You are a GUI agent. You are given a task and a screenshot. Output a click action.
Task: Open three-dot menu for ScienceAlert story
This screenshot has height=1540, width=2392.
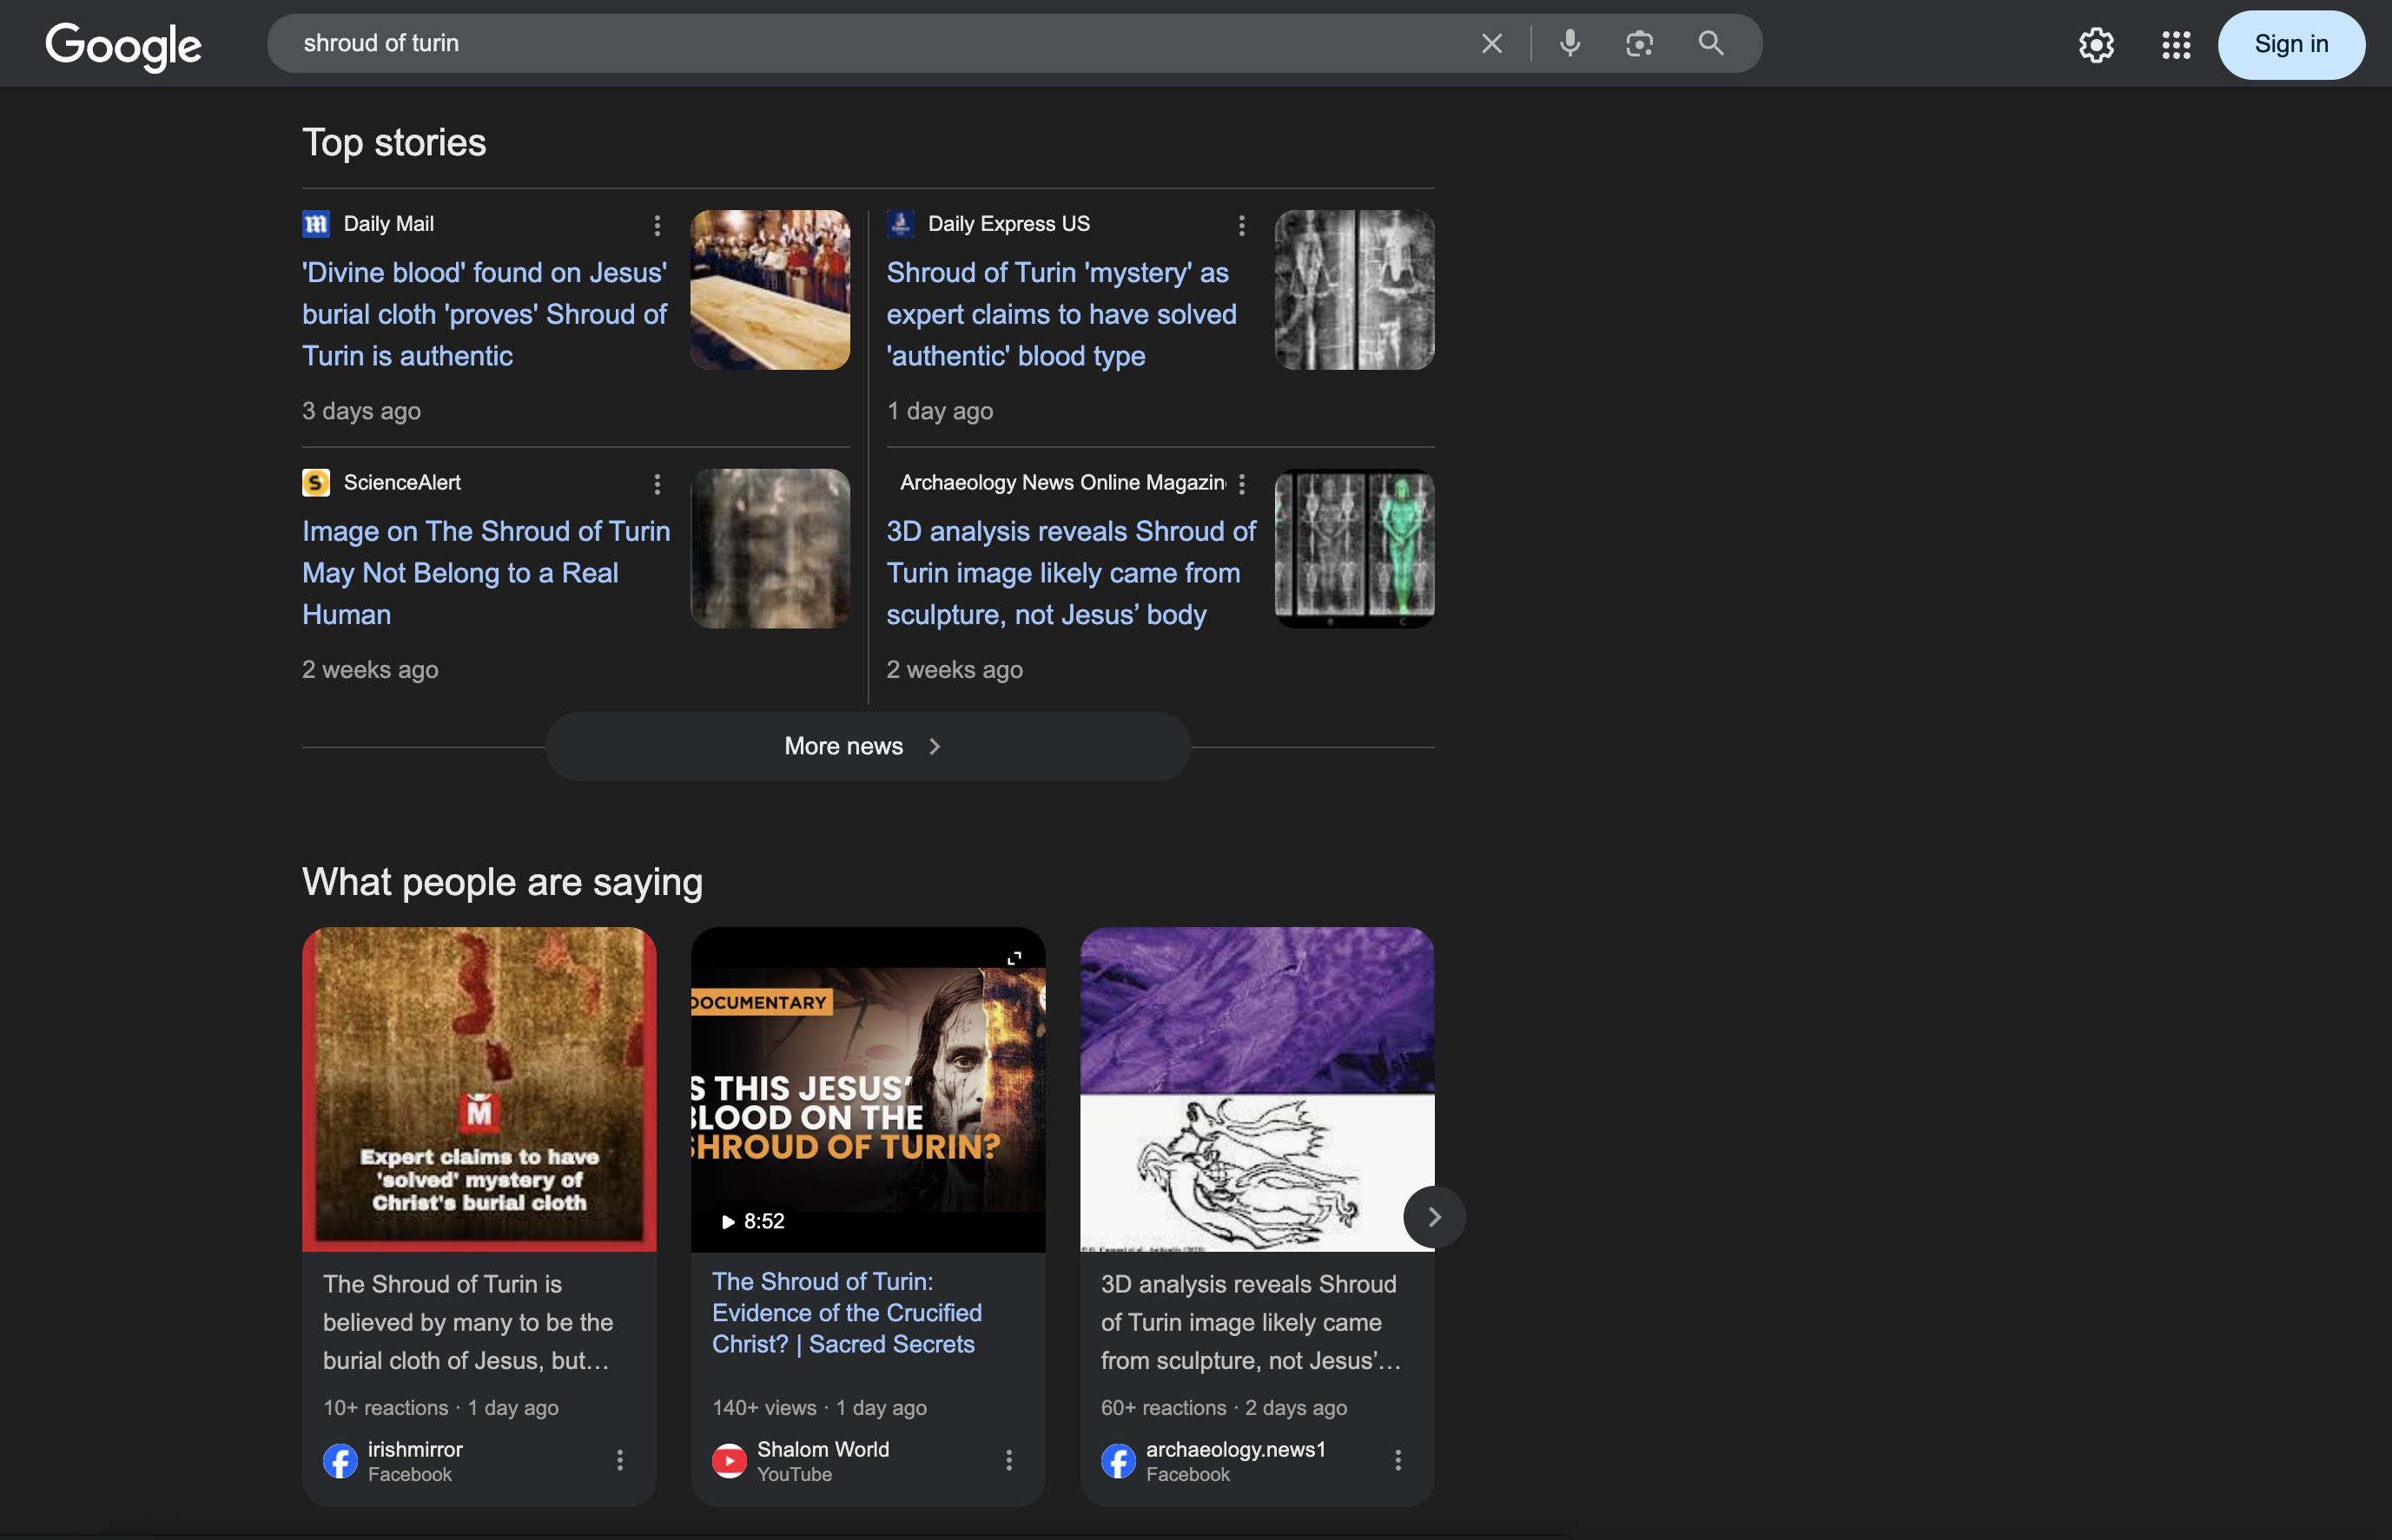click(x=657, y=485)
